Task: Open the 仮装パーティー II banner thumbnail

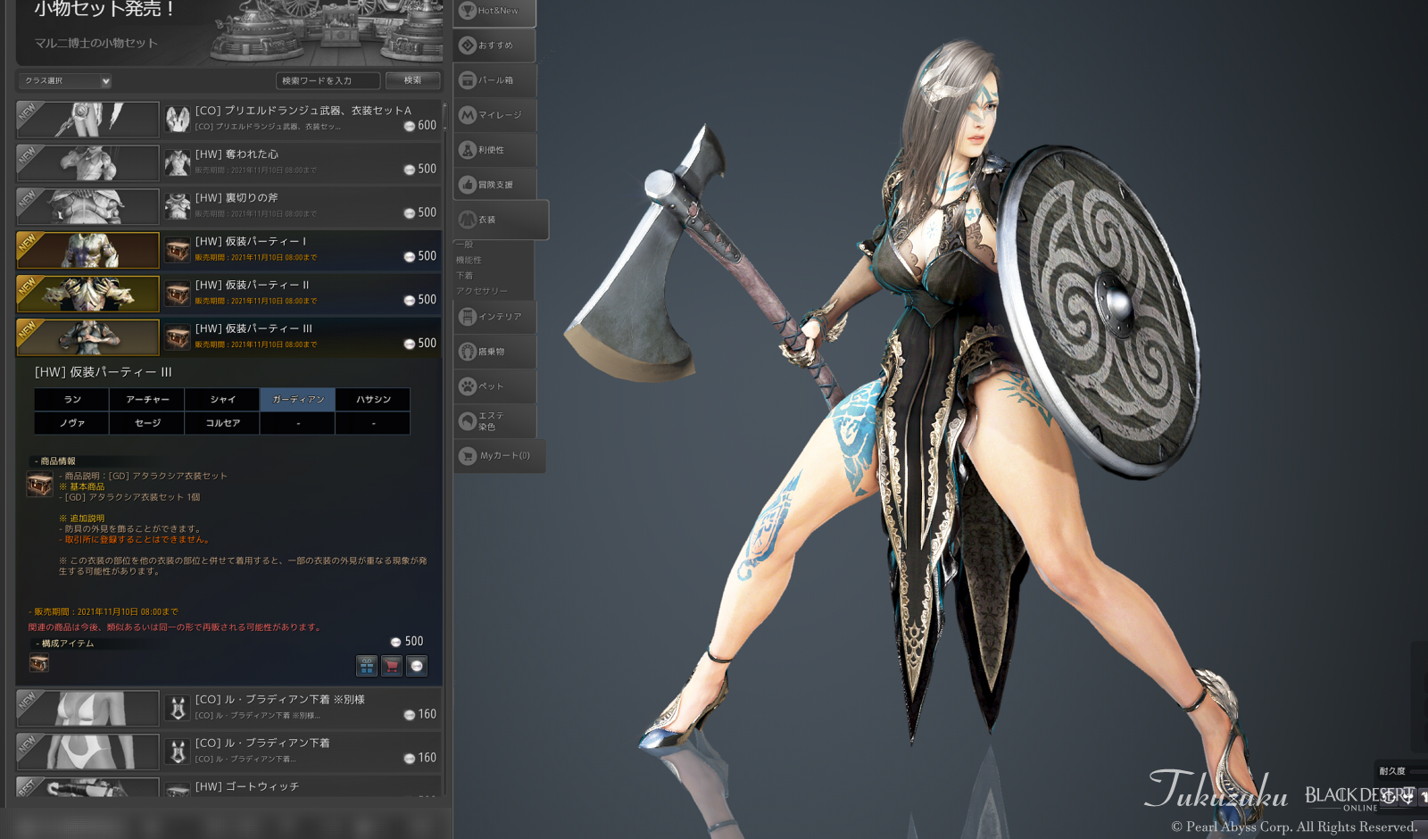Action: point(87,294)
